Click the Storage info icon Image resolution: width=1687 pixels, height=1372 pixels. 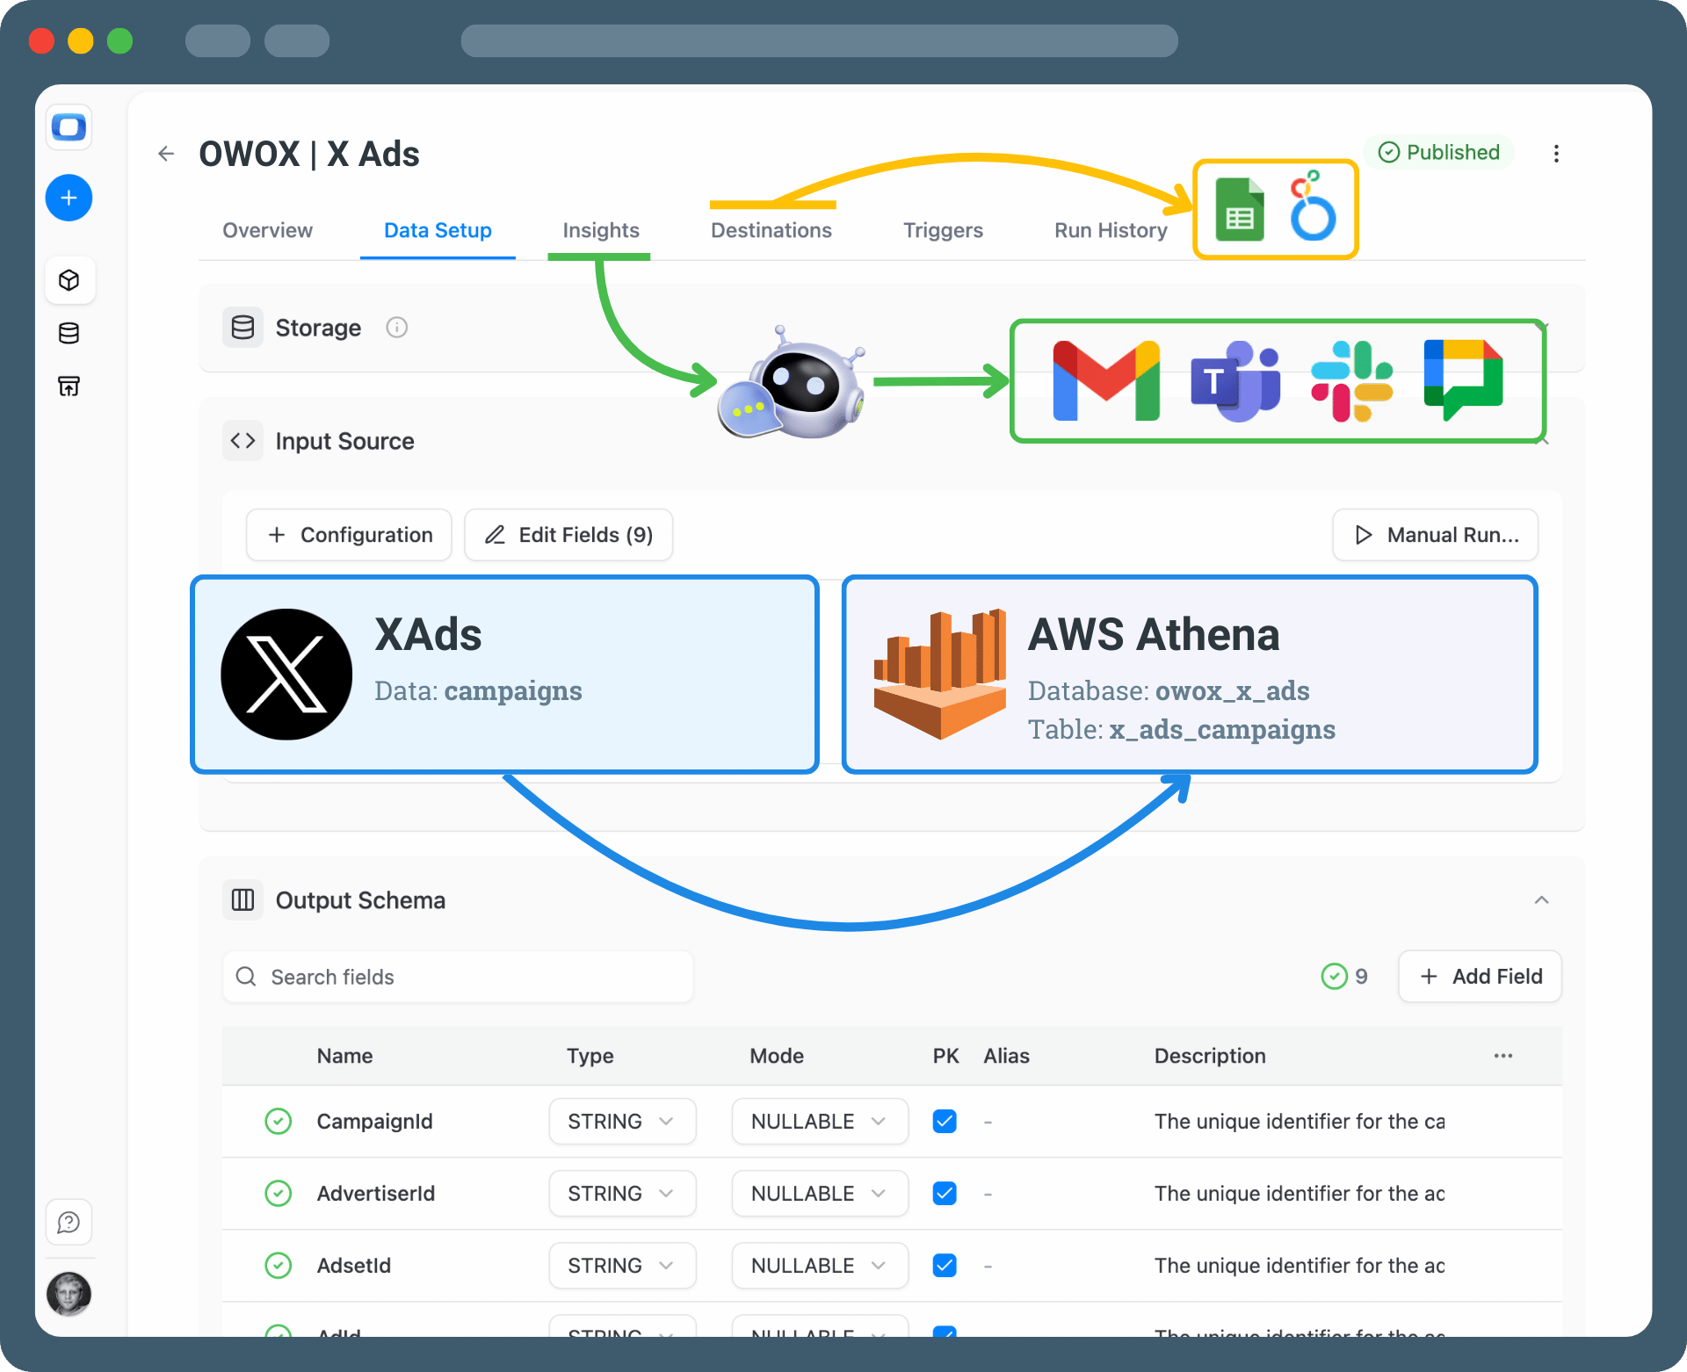[x=396, y=328]
